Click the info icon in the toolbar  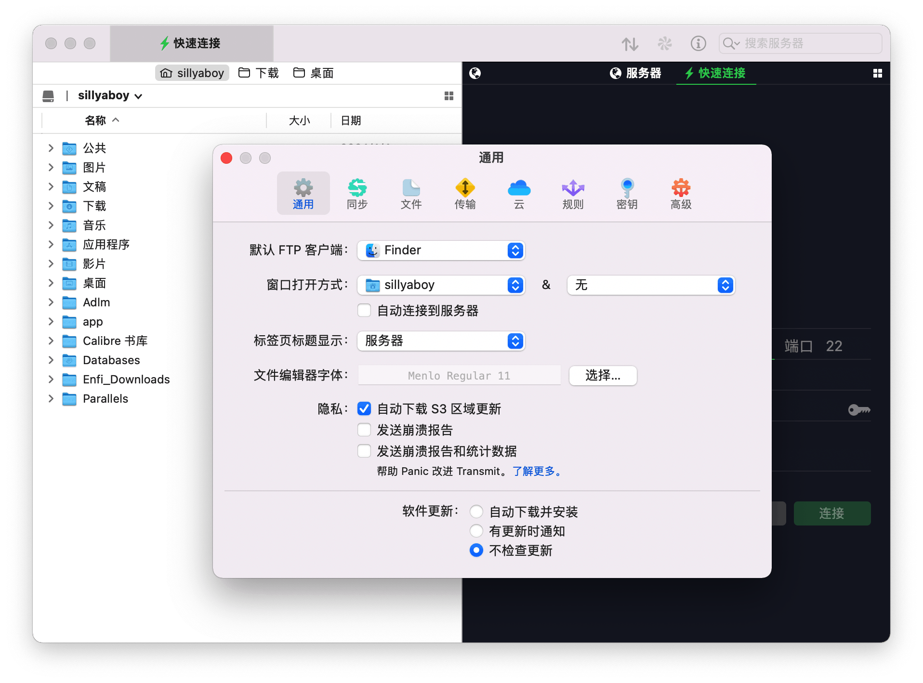698,44
